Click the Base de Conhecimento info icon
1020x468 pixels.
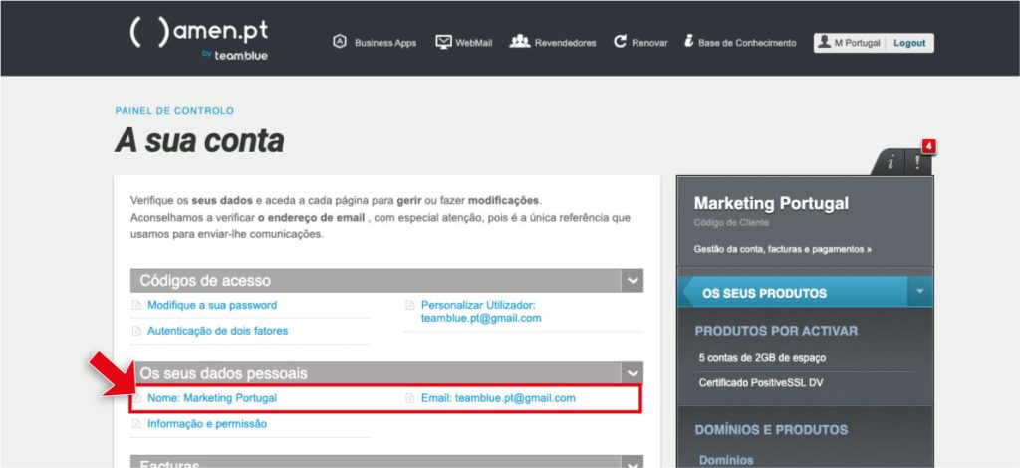688,42
